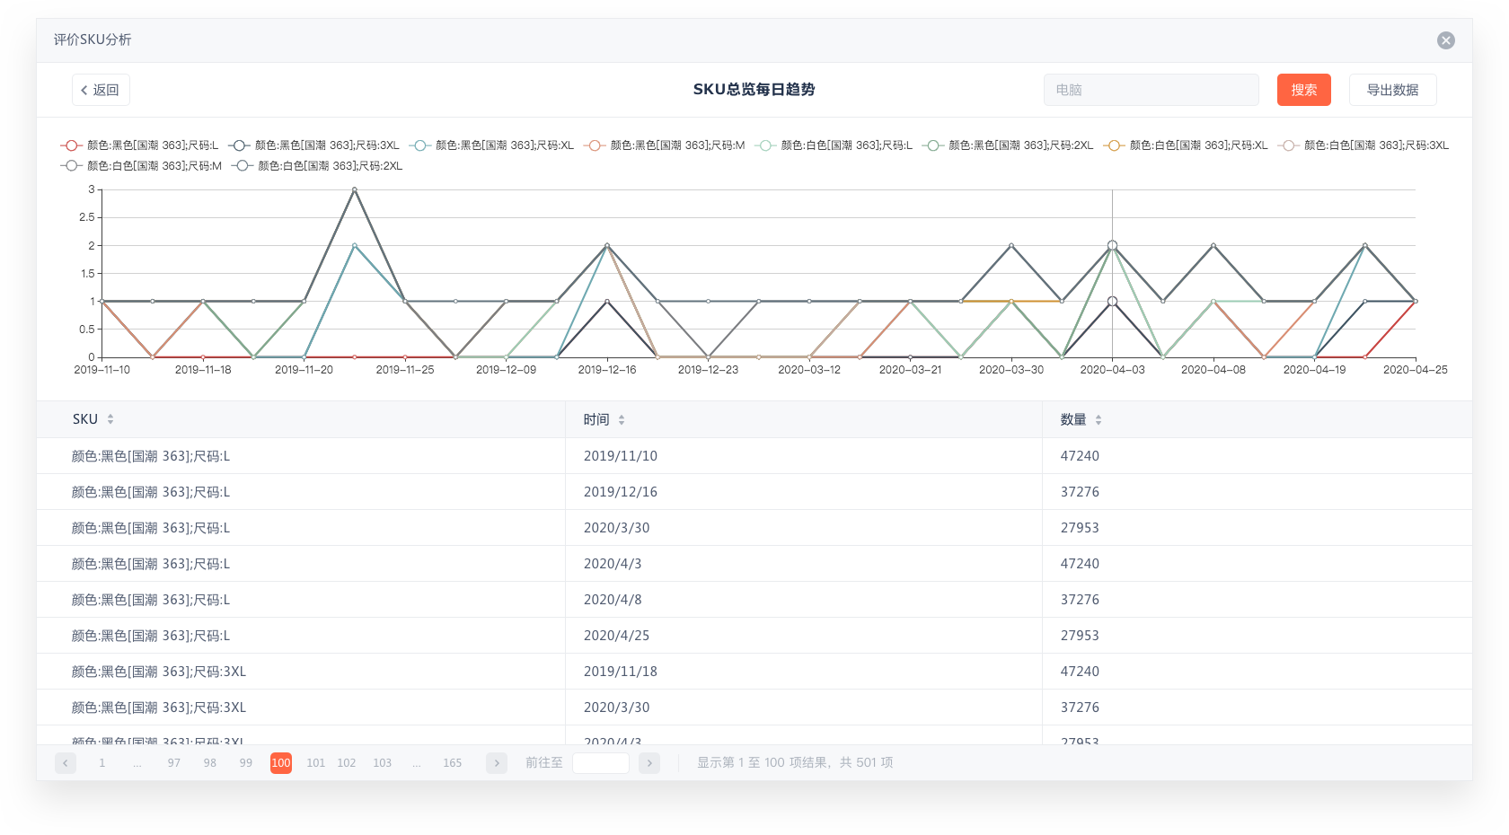
Task: Click the highlighted 2020-04-03 data point at 1
Action: pyautogui.click(x=1112, y=302)
